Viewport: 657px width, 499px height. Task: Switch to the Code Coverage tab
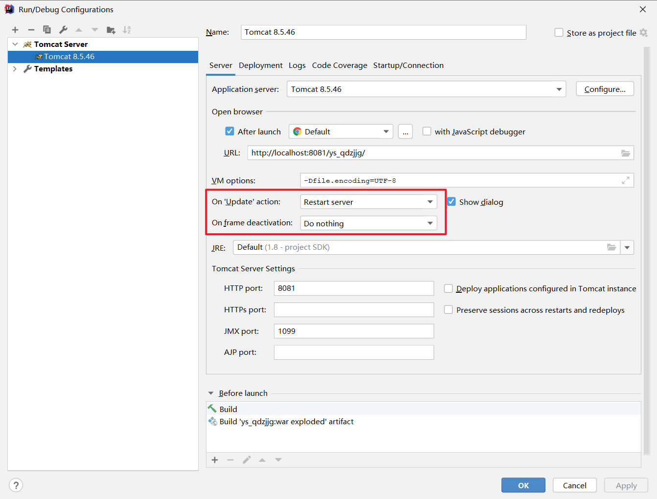(x=340, y=65)
